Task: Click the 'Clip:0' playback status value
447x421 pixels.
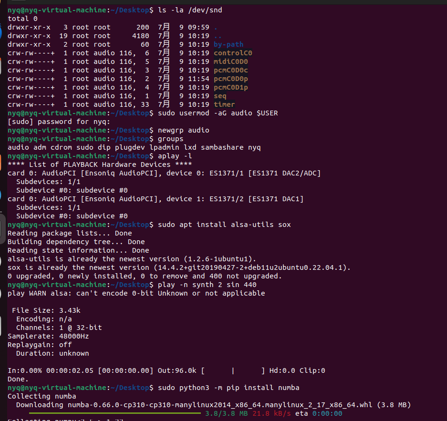Action: coord(312,370)
